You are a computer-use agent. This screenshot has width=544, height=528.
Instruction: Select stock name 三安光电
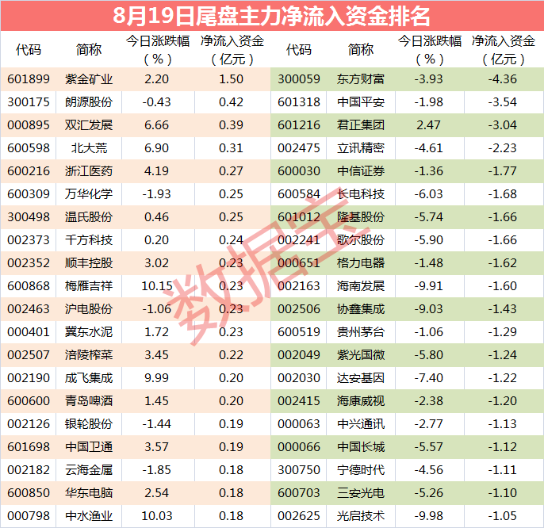pyautogui.click(x=361, y=493)
